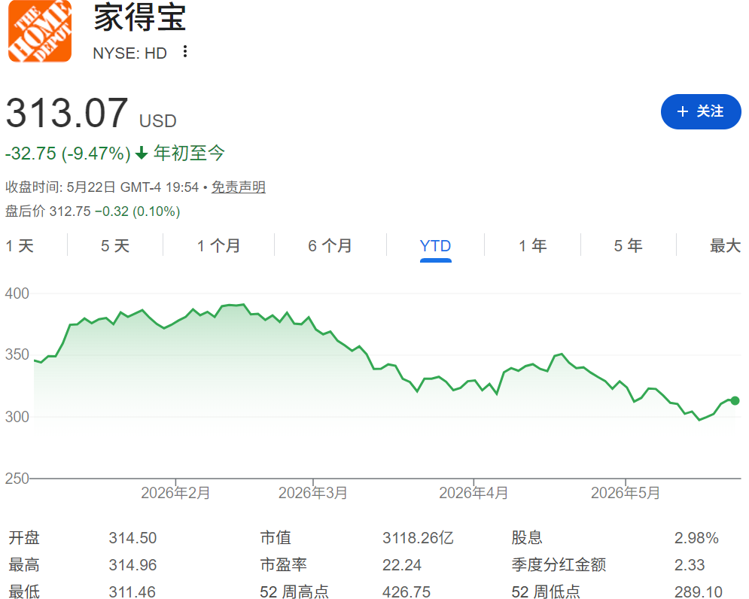Switch to the 5 天 tab
The height and width of the screenshot is (599, 749).
coord(115,246)
